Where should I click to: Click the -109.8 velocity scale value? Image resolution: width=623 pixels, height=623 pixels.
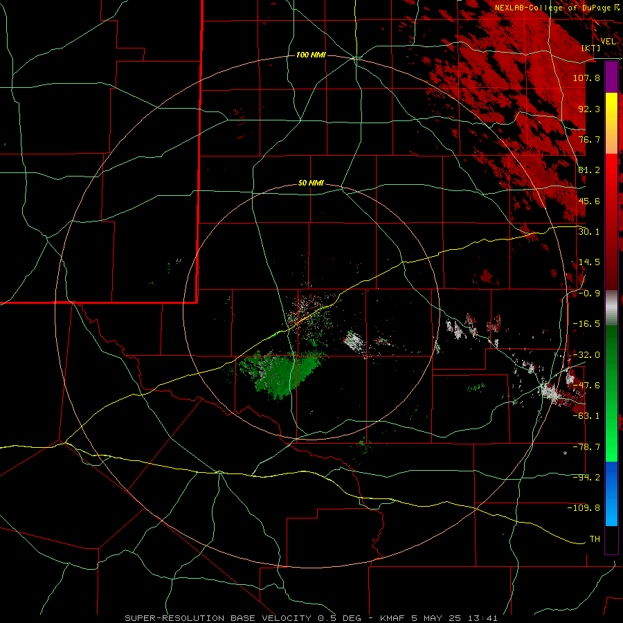tap(584, 508)
